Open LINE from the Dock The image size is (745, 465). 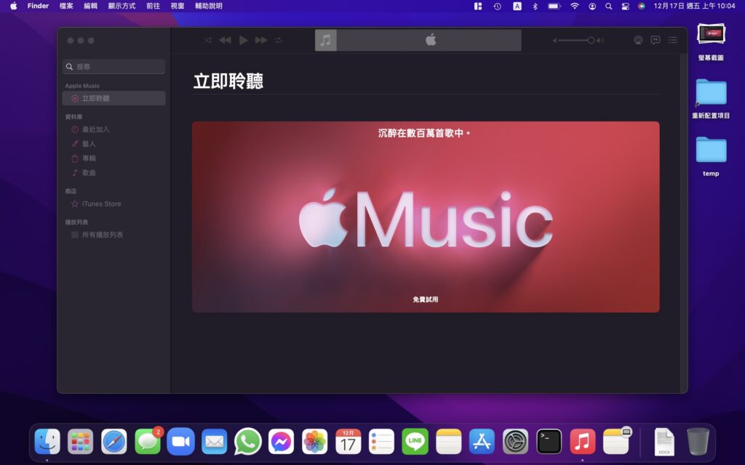[415, 441]
